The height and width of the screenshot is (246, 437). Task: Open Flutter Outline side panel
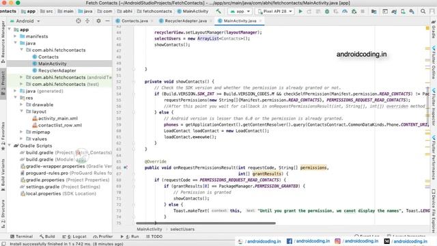(x=434, y=62)
